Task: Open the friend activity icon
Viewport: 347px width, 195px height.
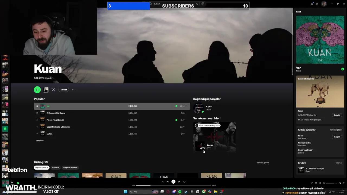Action: pyautogui.click(x=317, y=4)
